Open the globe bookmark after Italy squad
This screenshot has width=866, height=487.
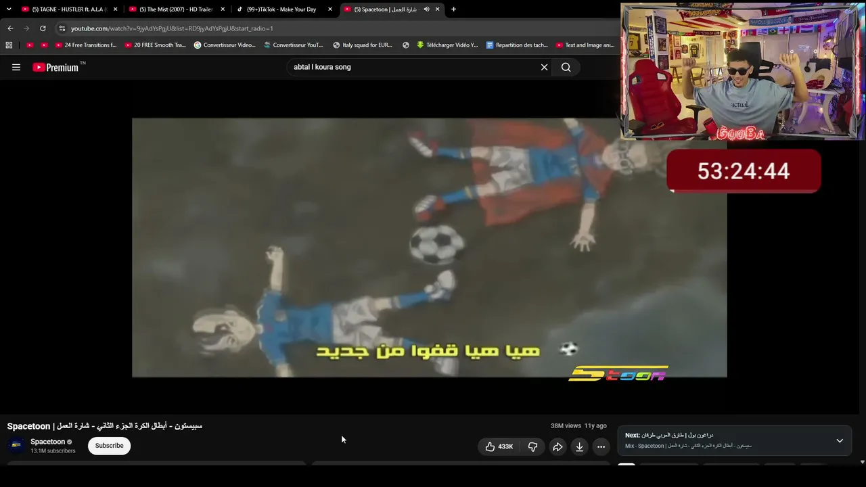click(x=406, y=45)
